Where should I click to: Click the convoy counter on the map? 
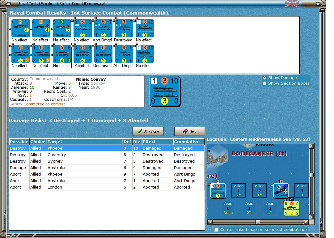tap(218, 190)
